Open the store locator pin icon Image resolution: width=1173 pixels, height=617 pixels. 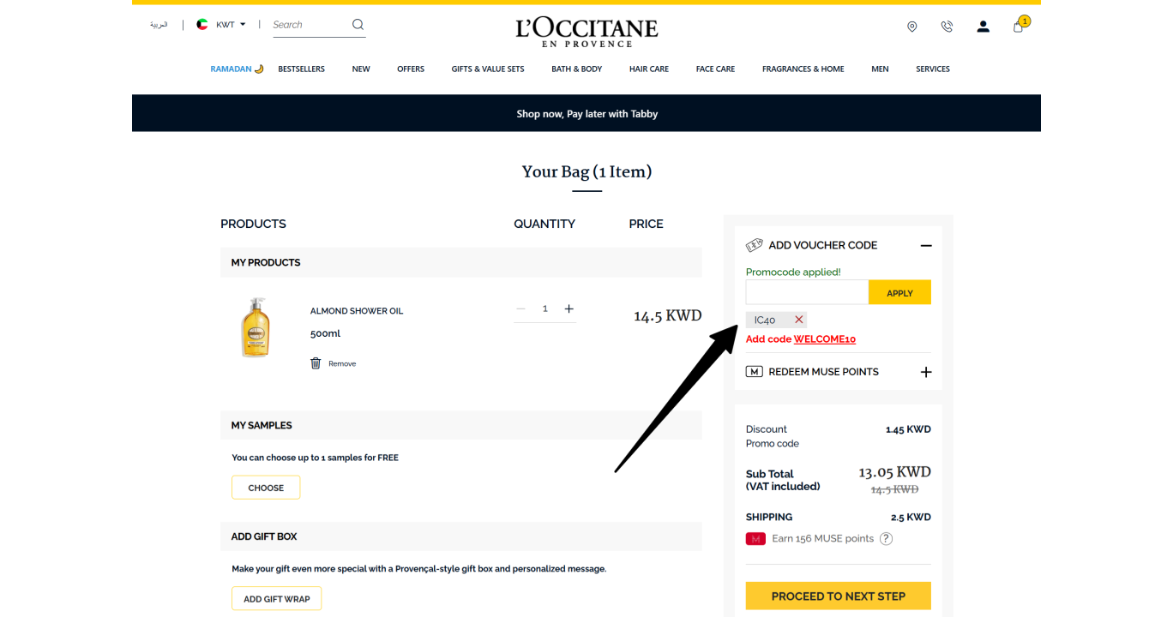911,27
